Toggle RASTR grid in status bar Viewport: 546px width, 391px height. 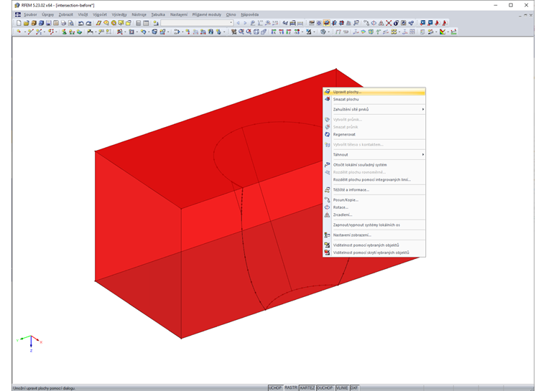[x=291, y=388]
